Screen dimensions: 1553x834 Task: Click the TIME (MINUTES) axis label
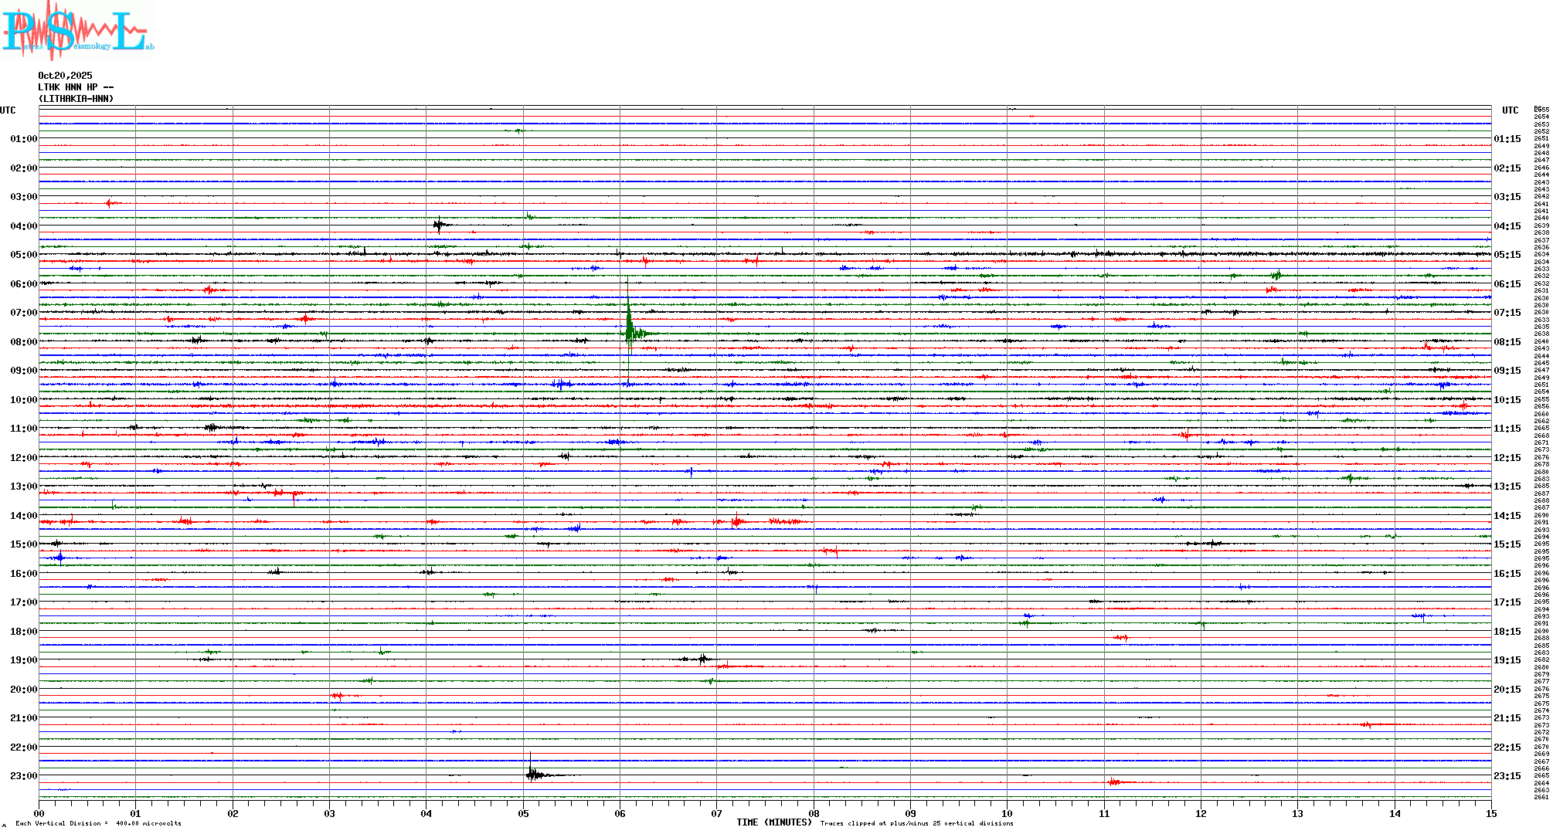[x=774, y=822]
